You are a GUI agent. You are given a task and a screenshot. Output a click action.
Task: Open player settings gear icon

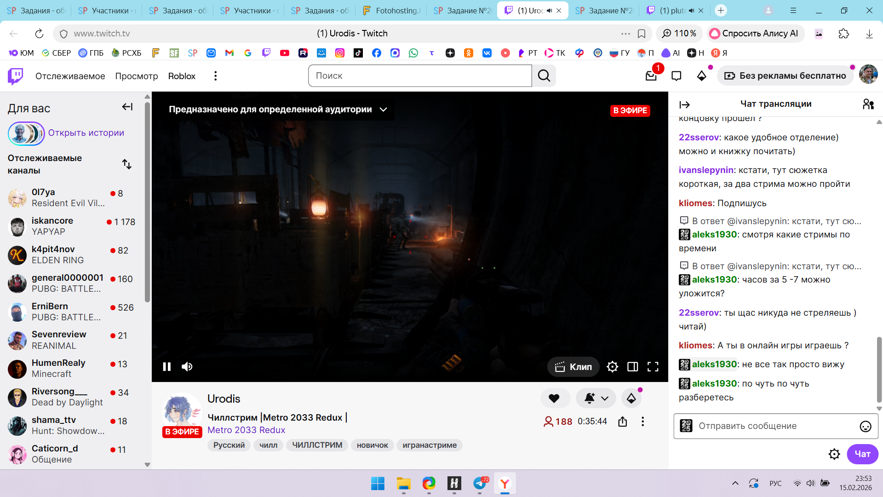(x=612, y=367)
